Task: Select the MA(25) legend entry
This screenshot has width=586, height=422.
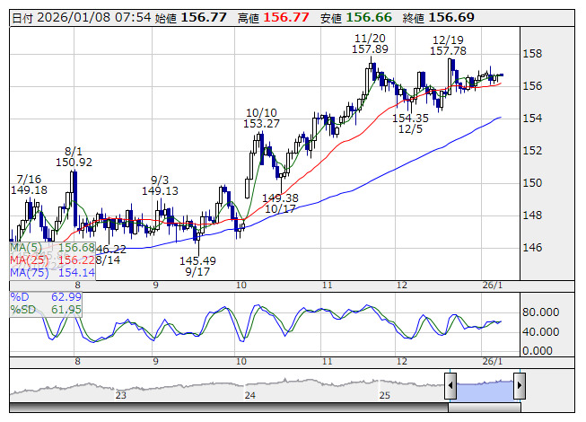Action: 51,259
